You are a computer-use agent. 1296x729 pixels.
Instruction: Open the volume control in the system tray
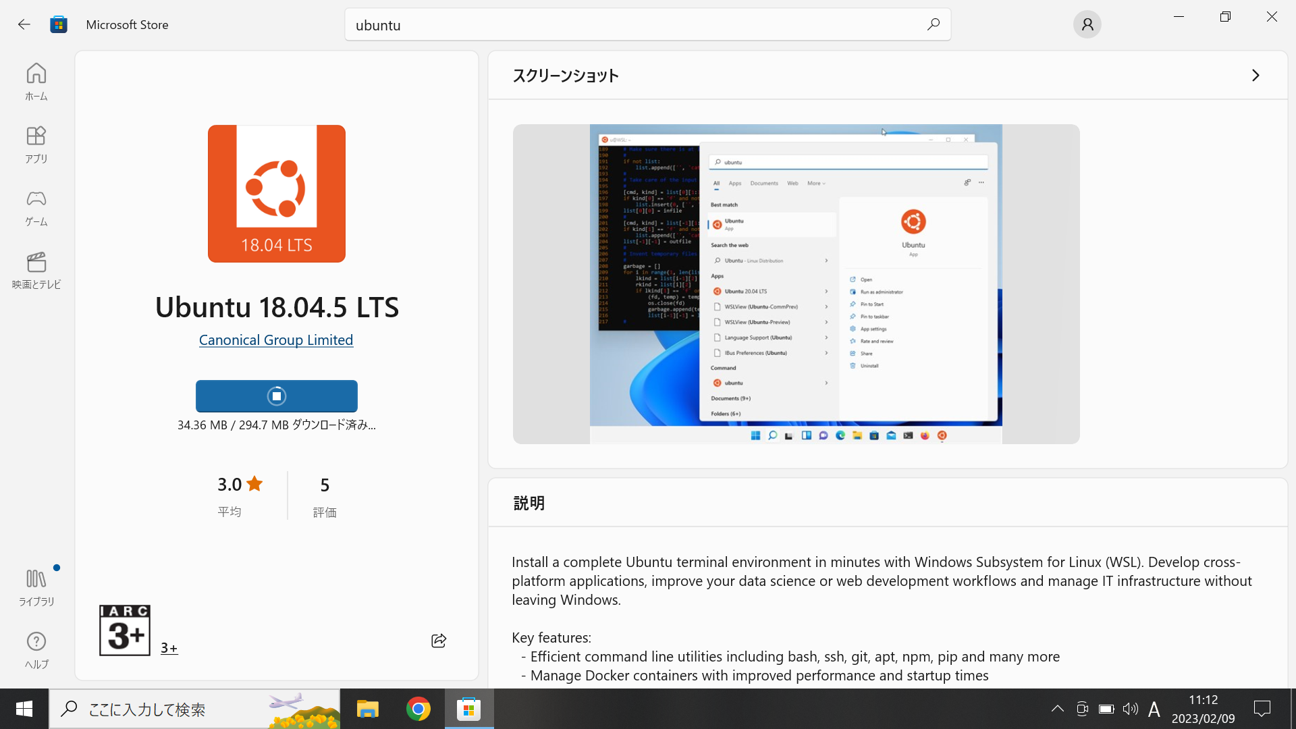tap(1131, 709)
